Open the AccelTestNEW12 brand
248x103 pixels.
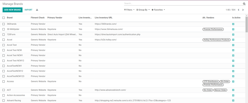[x=15, y=71]
